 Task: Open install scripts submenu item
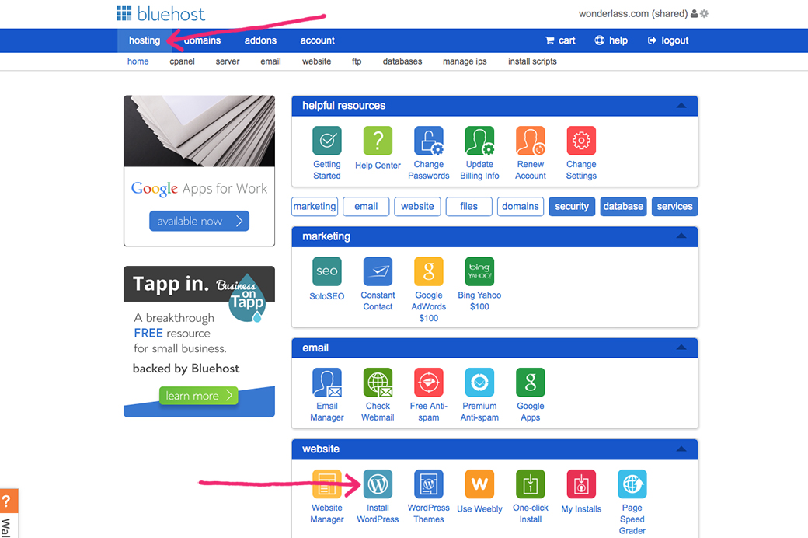point(532,61)
